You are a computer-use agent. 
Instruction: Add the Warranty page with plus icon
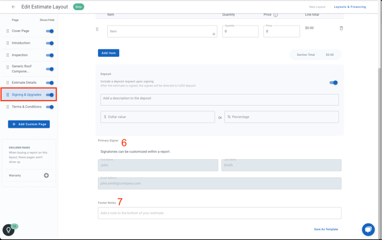46,175
